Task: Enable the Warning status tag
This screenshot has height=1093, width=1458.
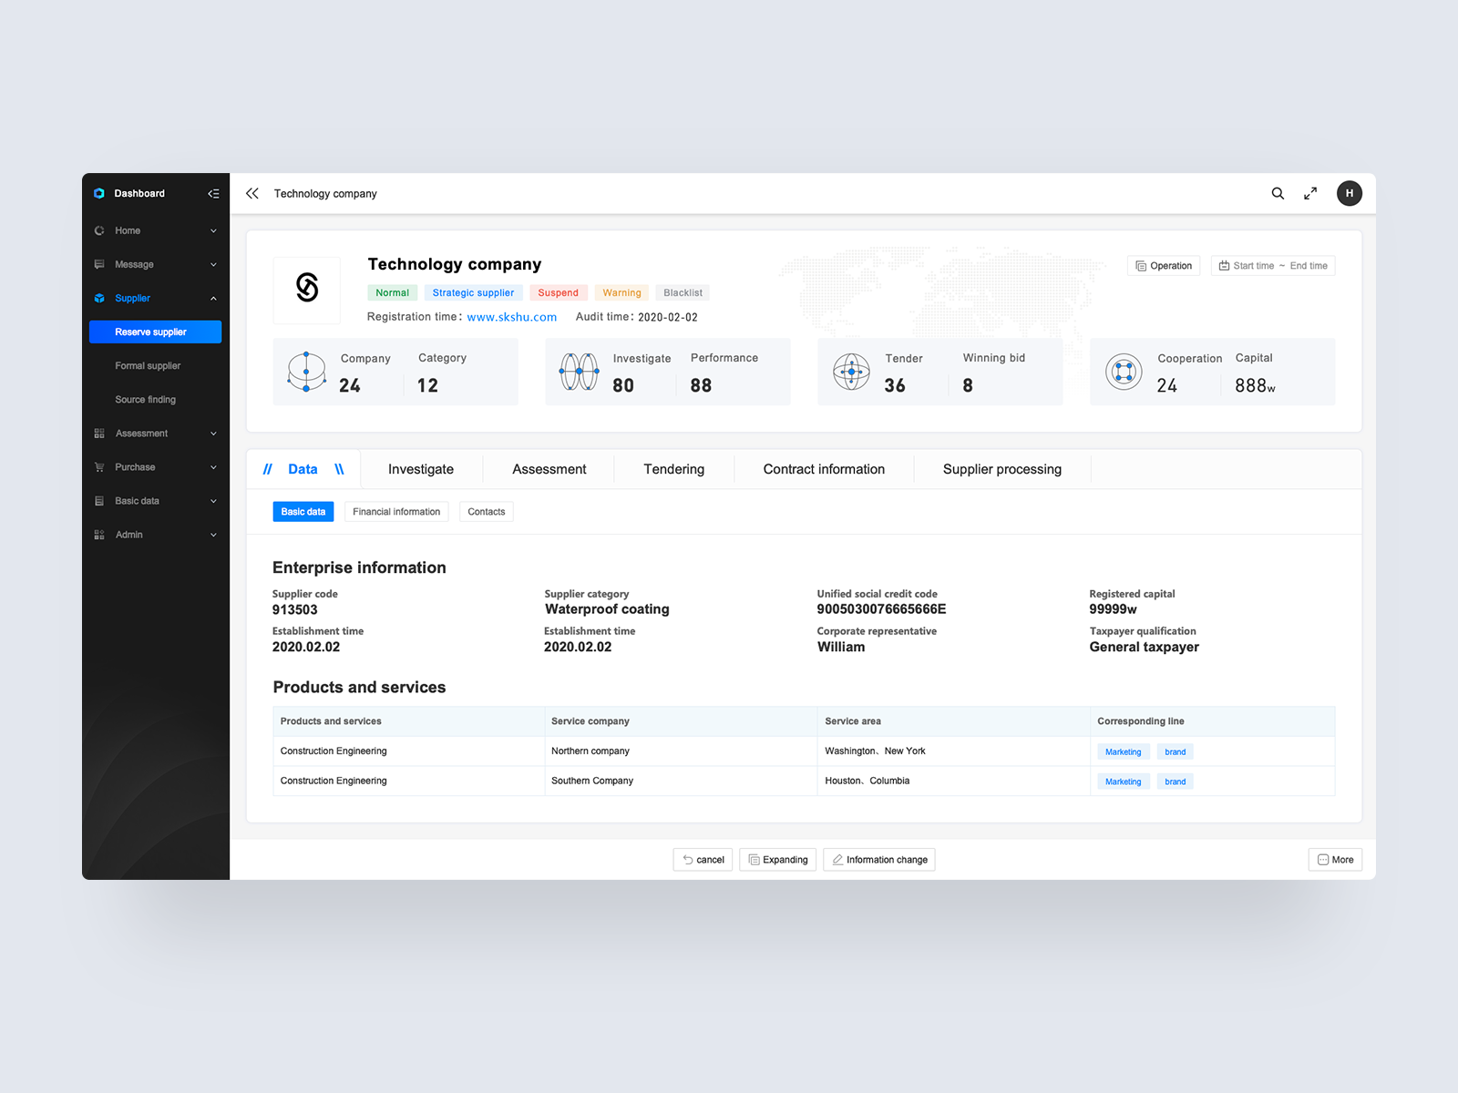Action: (621, 292)
